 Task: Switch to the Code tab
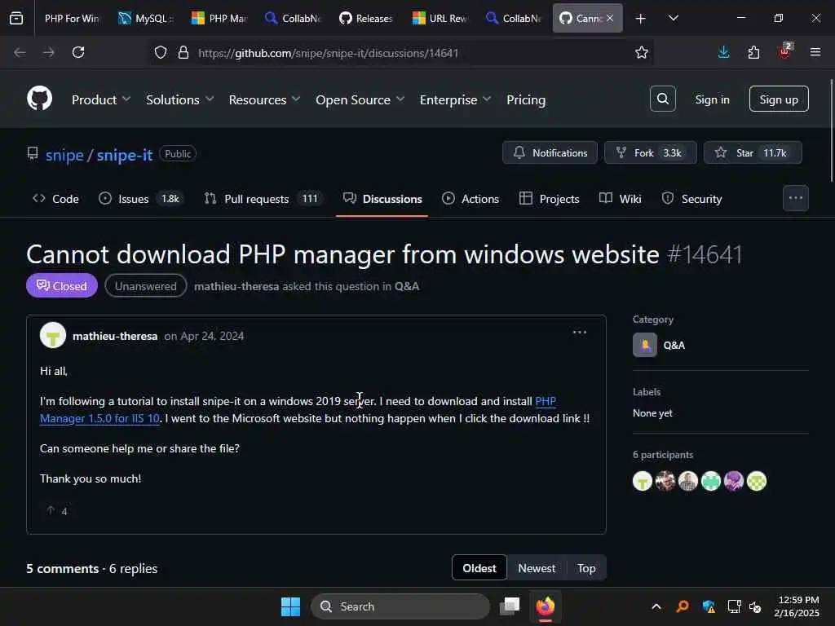click(55, 199)
